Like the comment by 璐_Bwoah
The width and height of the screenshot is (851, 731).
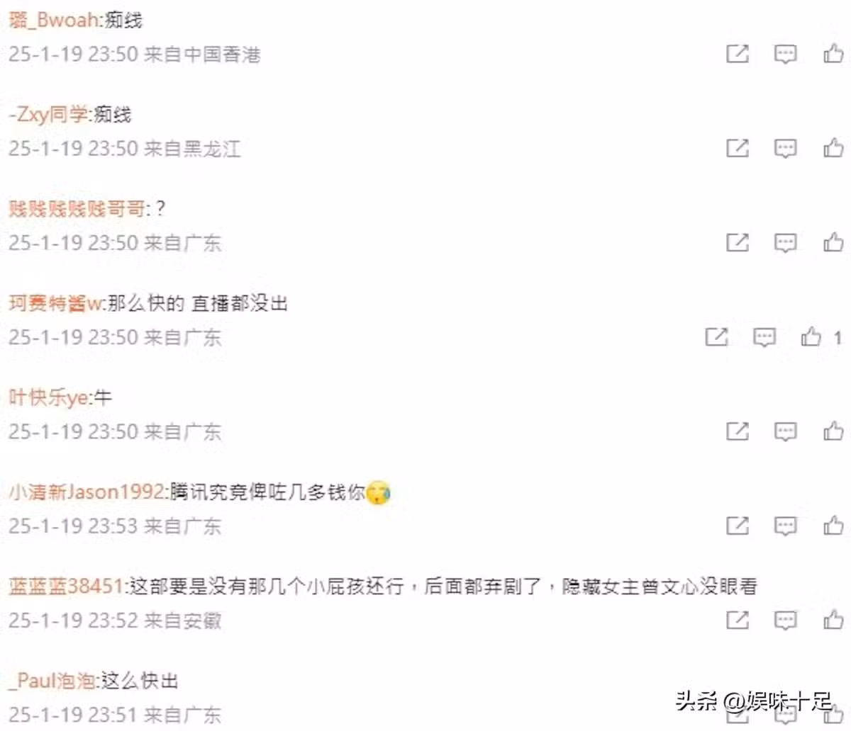click(833, 53)
